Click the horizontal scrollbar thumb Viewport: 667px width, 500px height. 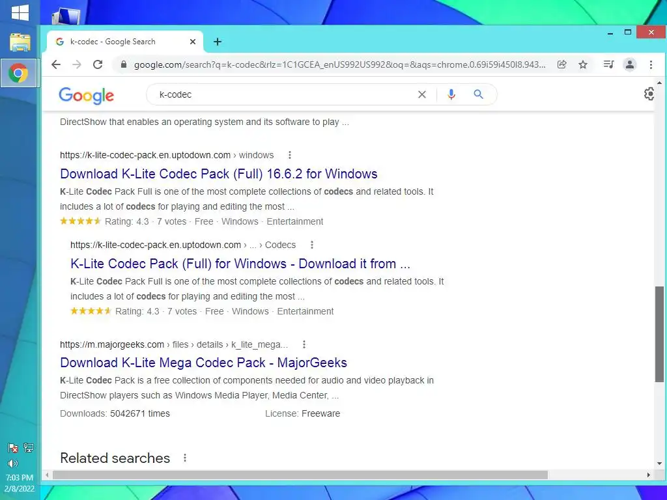click(x=300, y=475)
